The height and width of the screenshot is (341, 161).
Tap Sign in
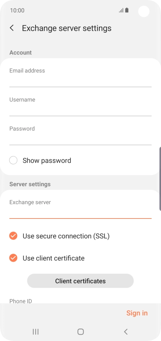click(x=137, y=313)
